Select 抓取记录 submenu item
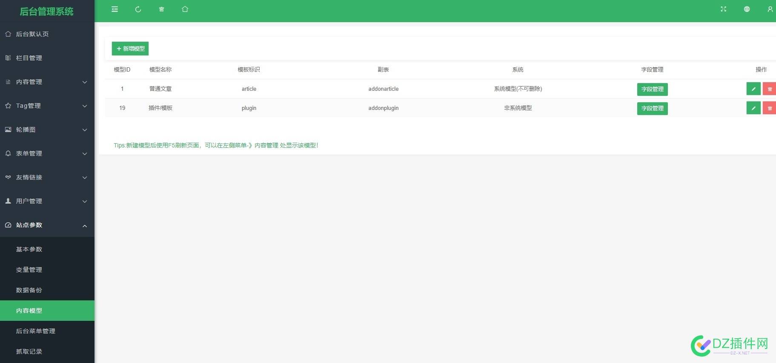 click(x=47, y=351)
